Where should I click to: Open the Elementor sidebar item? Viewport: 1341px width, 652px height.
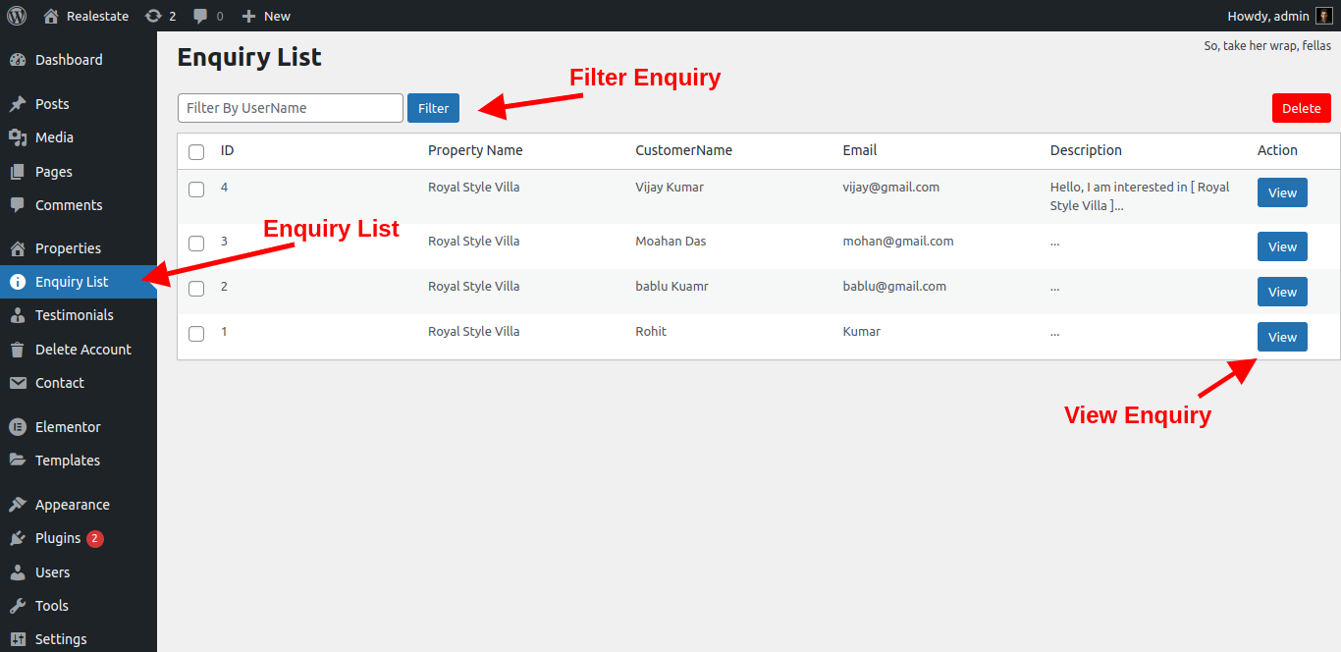(x=68, y=427)
